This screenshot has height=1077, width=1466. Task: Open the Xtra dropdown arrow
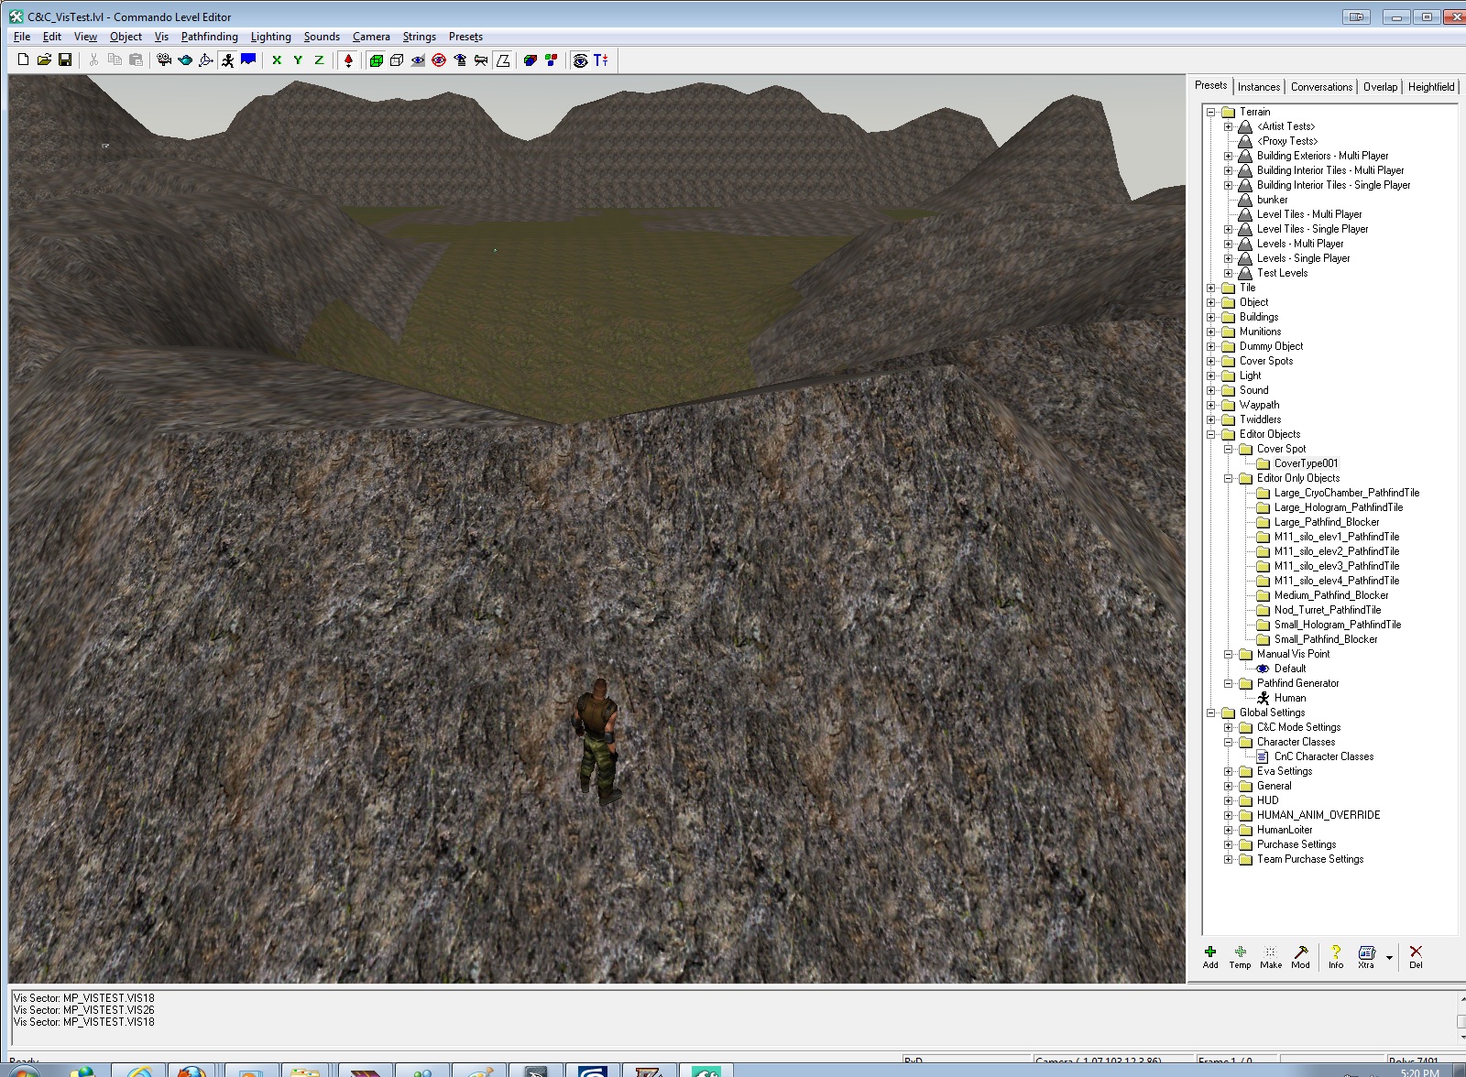(x=1389, y=958)
